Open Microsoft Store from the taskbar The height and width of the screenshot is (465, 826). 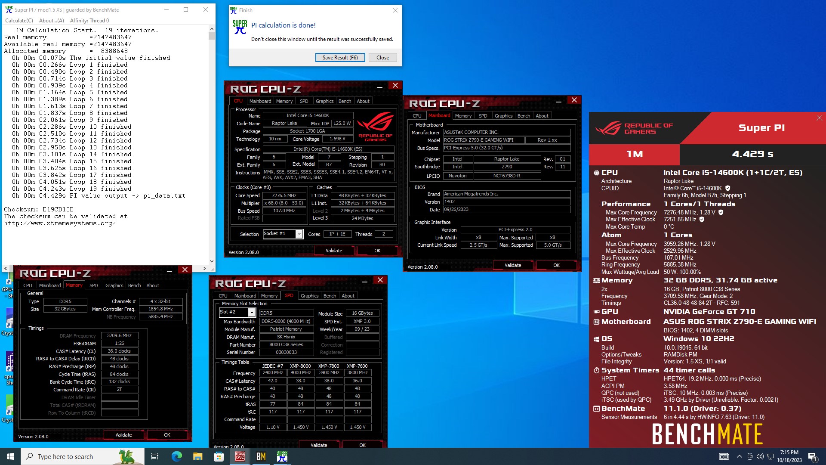[219, 456]
